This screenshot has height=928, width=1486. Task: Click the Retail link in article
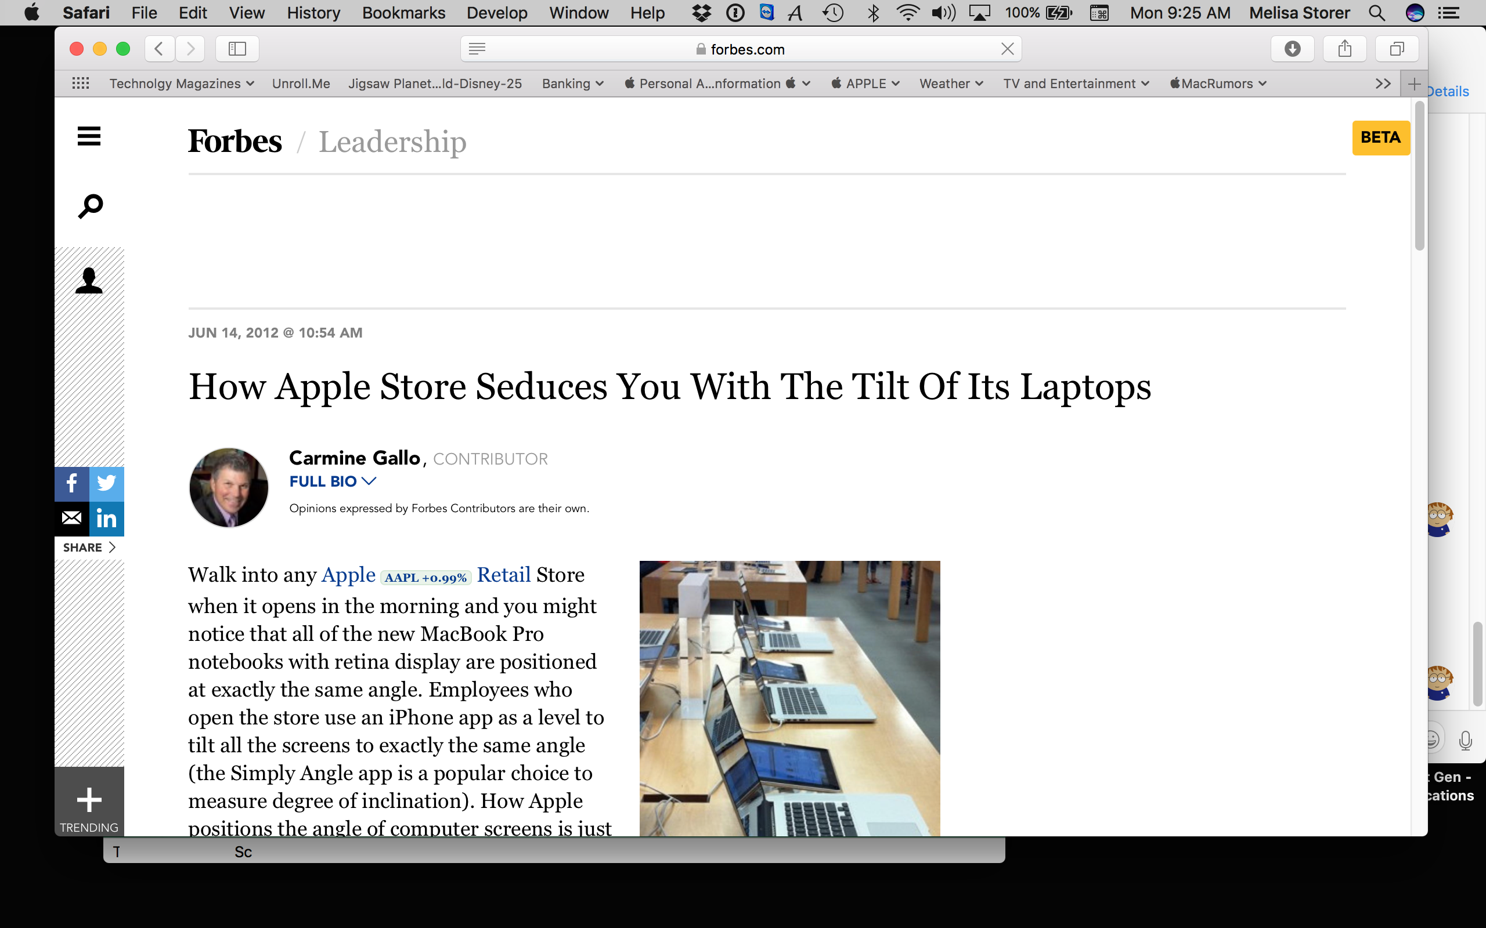503,575
